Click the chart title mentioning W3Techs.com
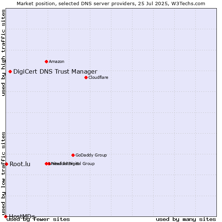 (111, 4)
